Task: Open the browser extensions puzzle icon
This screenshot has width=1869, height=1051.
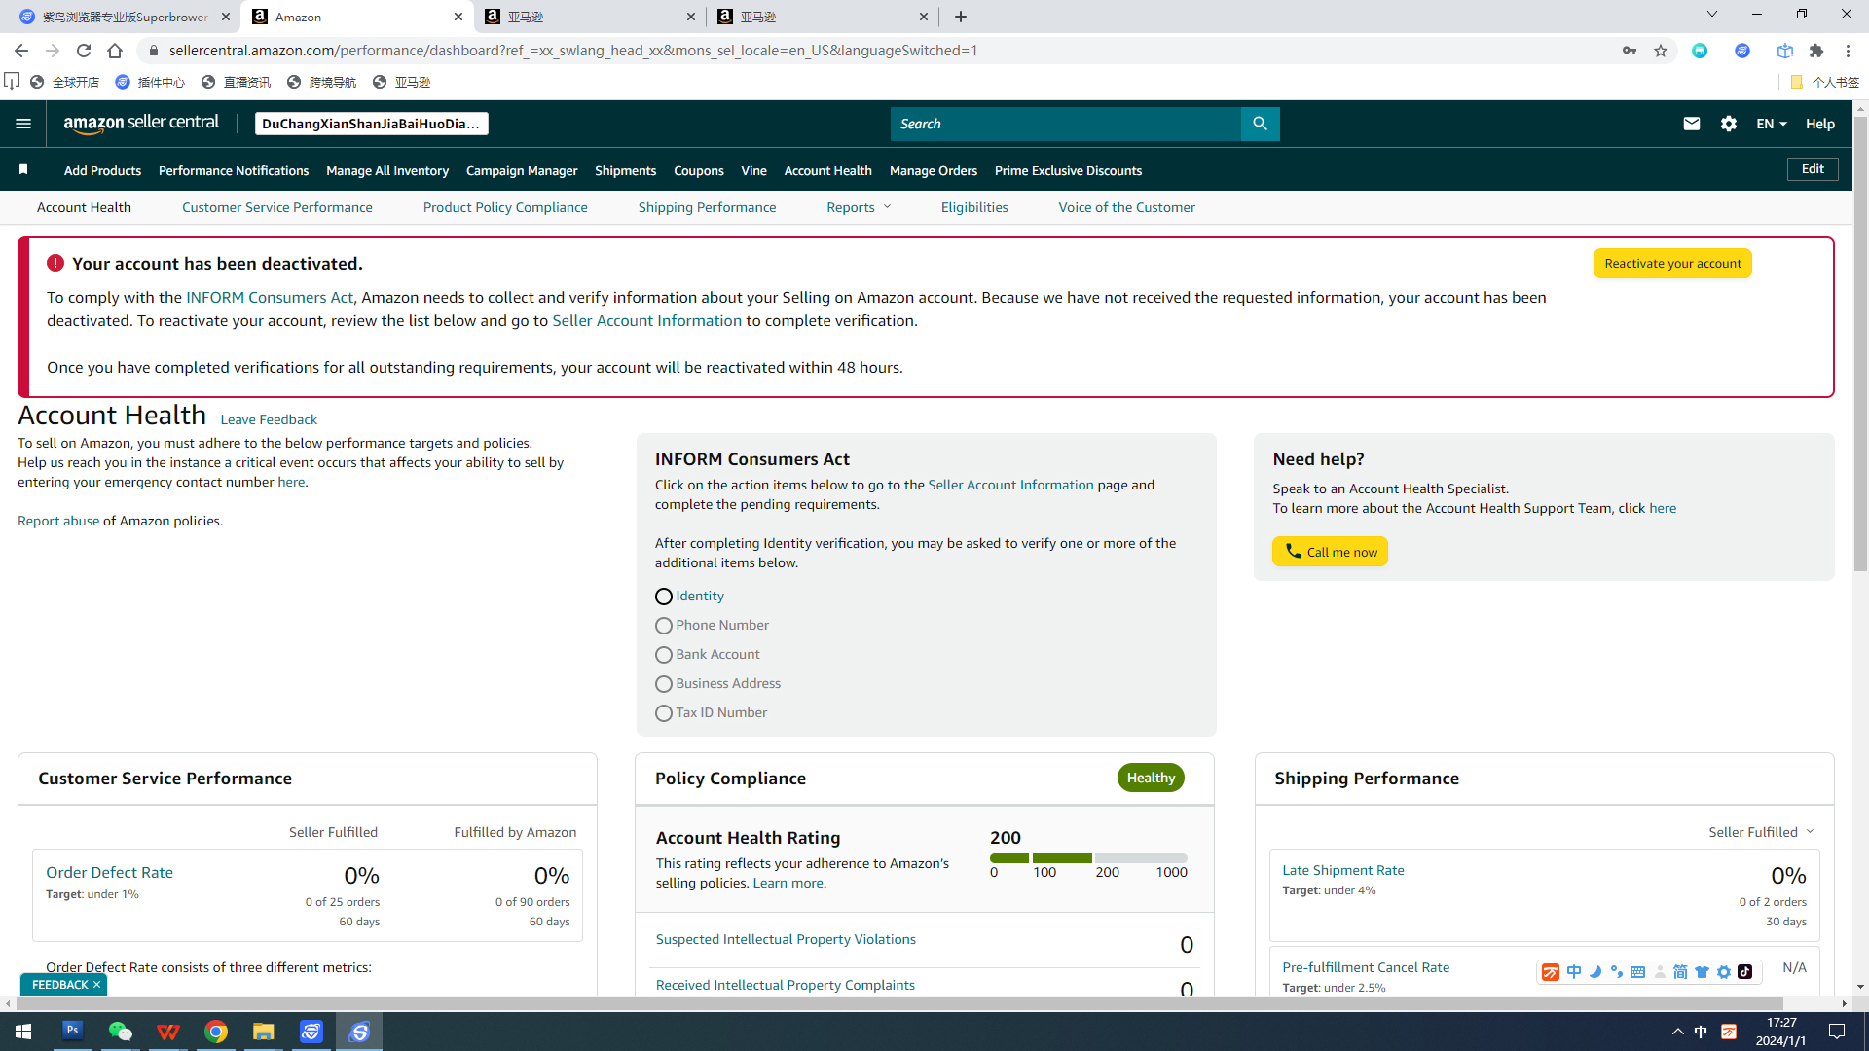Action: (1816, 51)
